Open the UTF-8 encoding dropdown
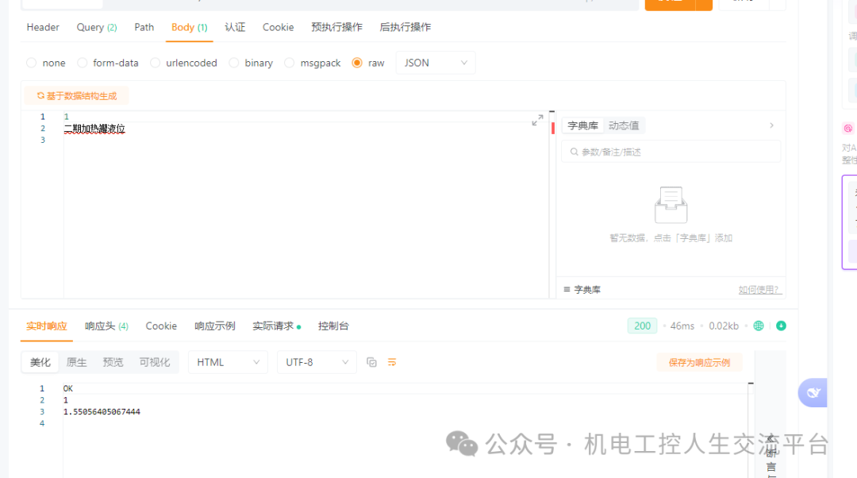The height and width of the screenshot is (478, 857). pyautogui.click(x=317, y=362)
